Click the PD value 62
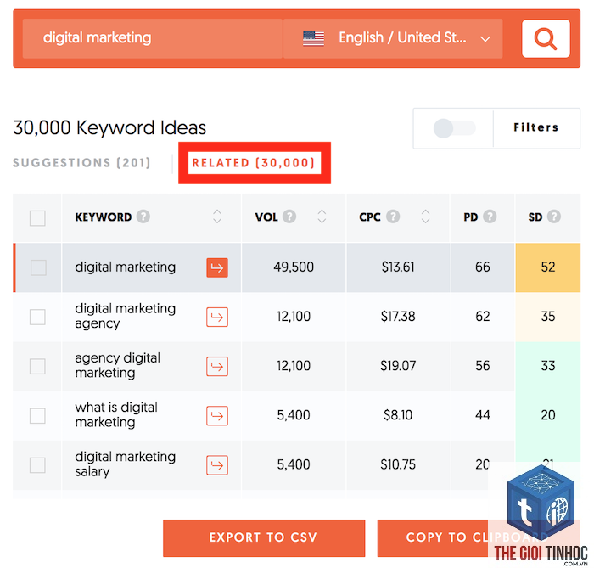The image size is (594, 568). [483, 317]
